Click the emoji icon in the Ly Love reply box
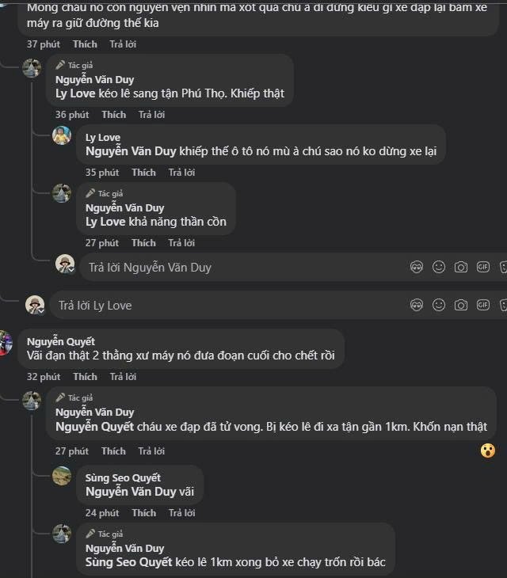 pos(439,305)
